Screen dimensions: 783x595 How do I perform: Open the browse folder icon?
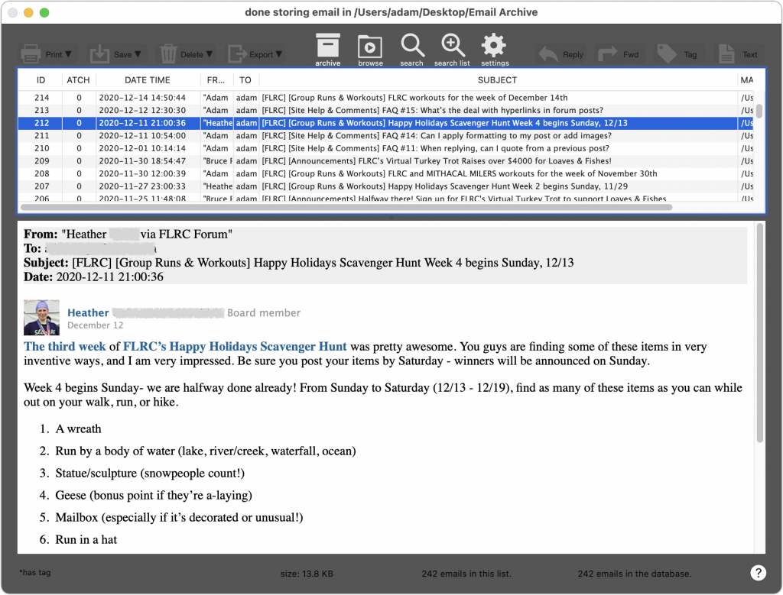click(370, 46)
